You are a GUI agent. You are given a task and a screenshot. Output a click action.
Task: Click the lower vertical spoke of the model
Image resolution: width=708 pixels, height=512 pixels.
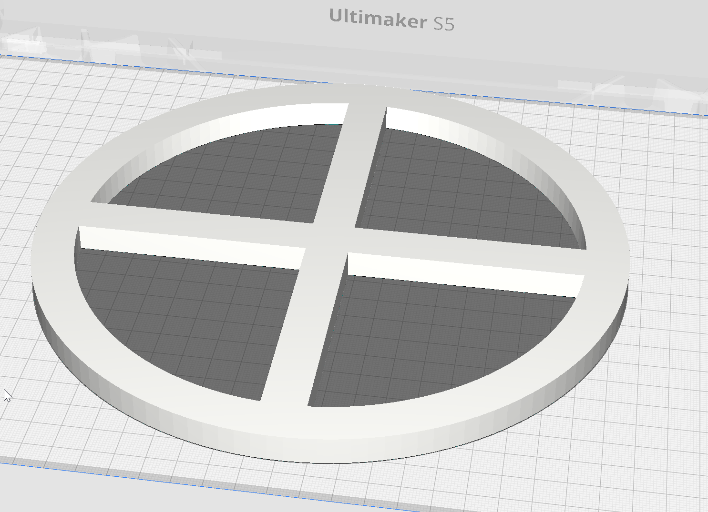[x=304, y=329]
